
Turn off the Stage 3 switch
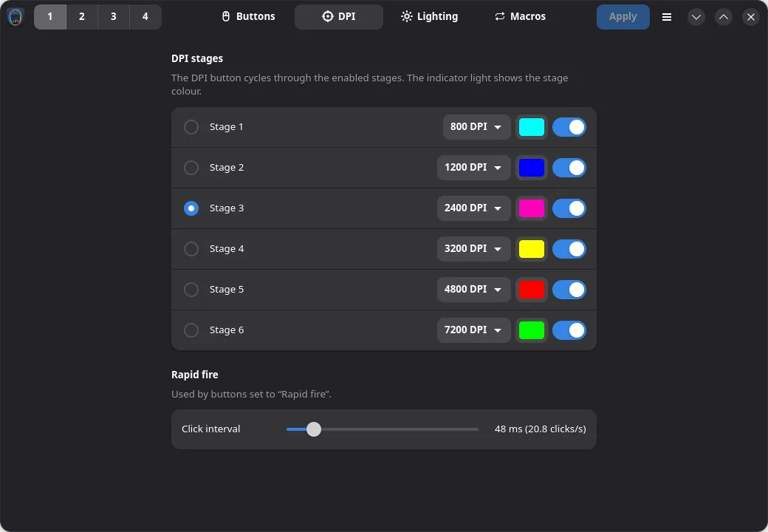[569, 208]
